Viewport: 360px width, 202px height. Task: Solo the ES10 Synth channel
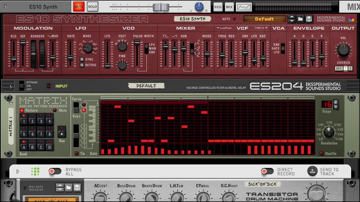tap(92, 6)
